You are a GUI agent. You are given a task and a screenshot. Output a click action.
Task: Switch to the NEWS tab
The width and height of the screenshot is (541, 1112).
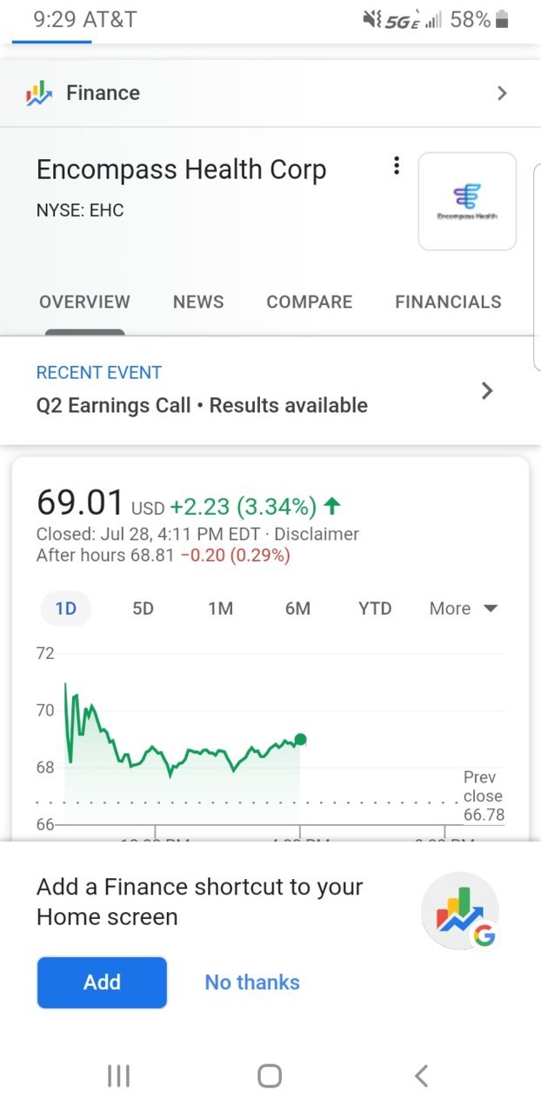[x=198, y=302]
